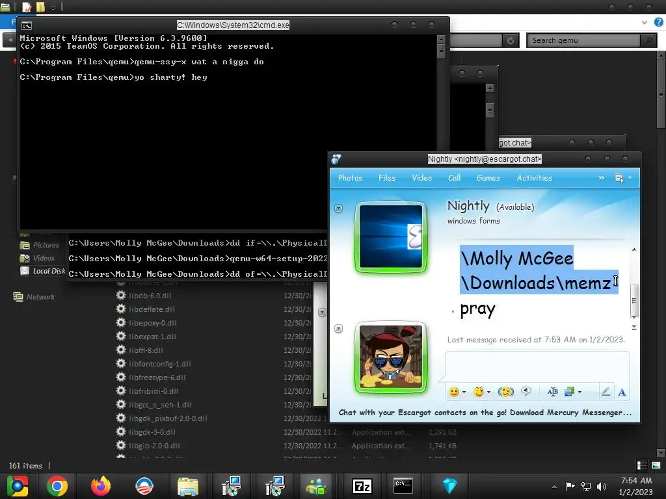This screenshot has height=499, width=666.
Task: Click the Explorer help question mark icon
Action: click(x=658, y=22)
